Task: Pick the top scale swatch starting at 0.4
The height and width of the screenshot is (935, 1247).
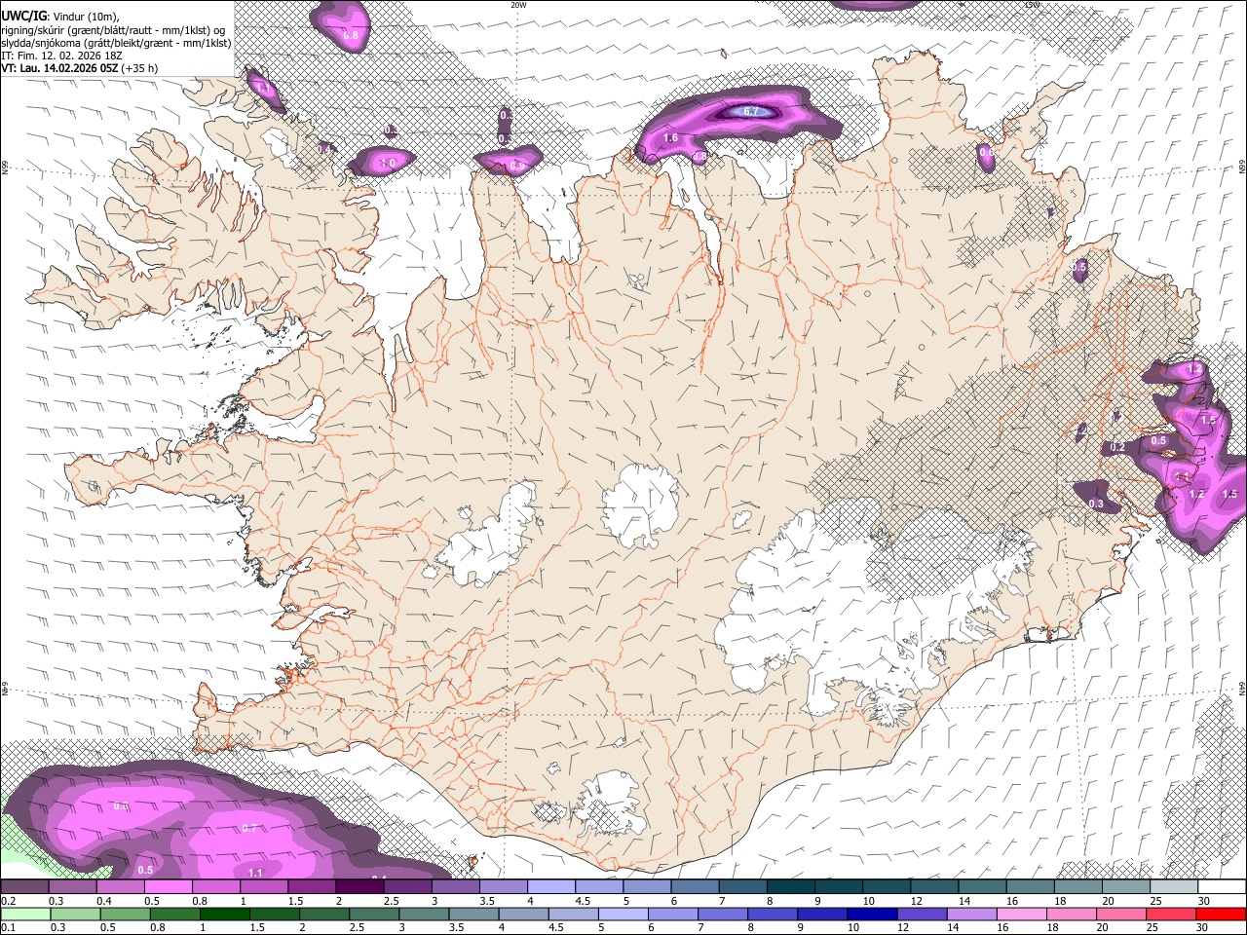Action: [120, 886]
